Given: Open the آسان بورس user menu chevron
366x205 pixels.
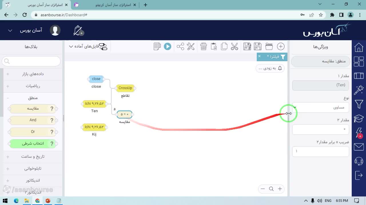Looking at the screenshot, I should [10, 30].
